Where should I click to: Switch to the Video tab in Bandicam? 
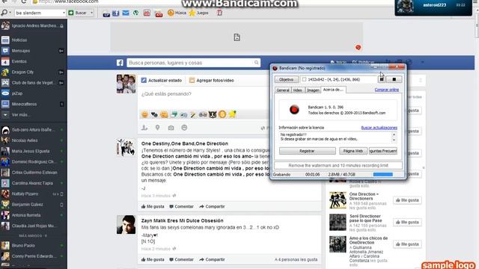(297, 90)
